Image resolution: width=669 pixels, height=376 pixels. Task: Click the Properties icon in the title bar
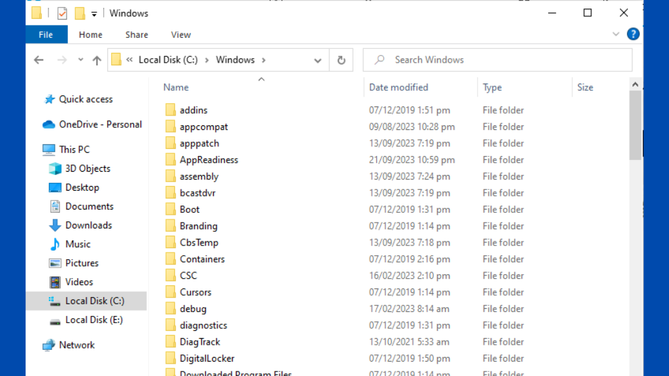point(62,13)
